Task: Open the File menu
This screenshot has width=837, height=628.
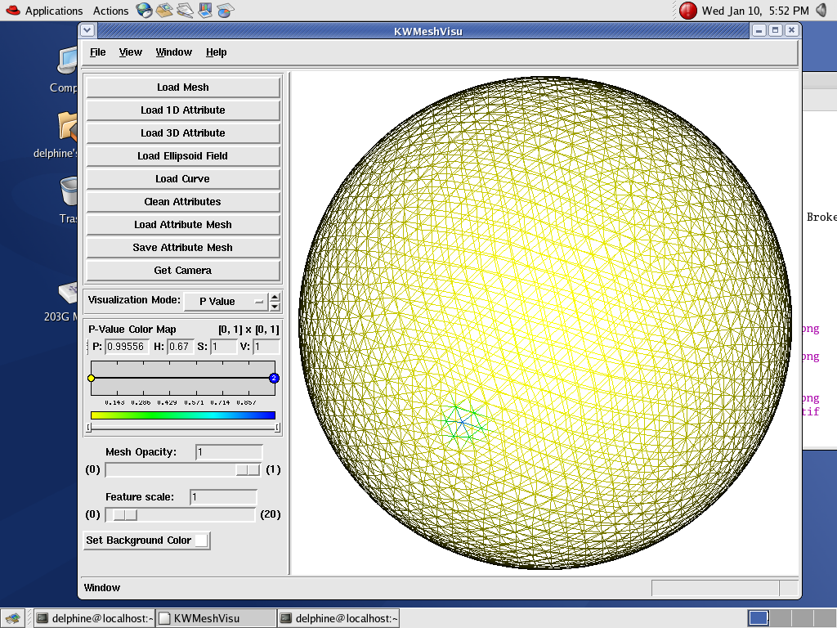Action: [x=97, y=52]
